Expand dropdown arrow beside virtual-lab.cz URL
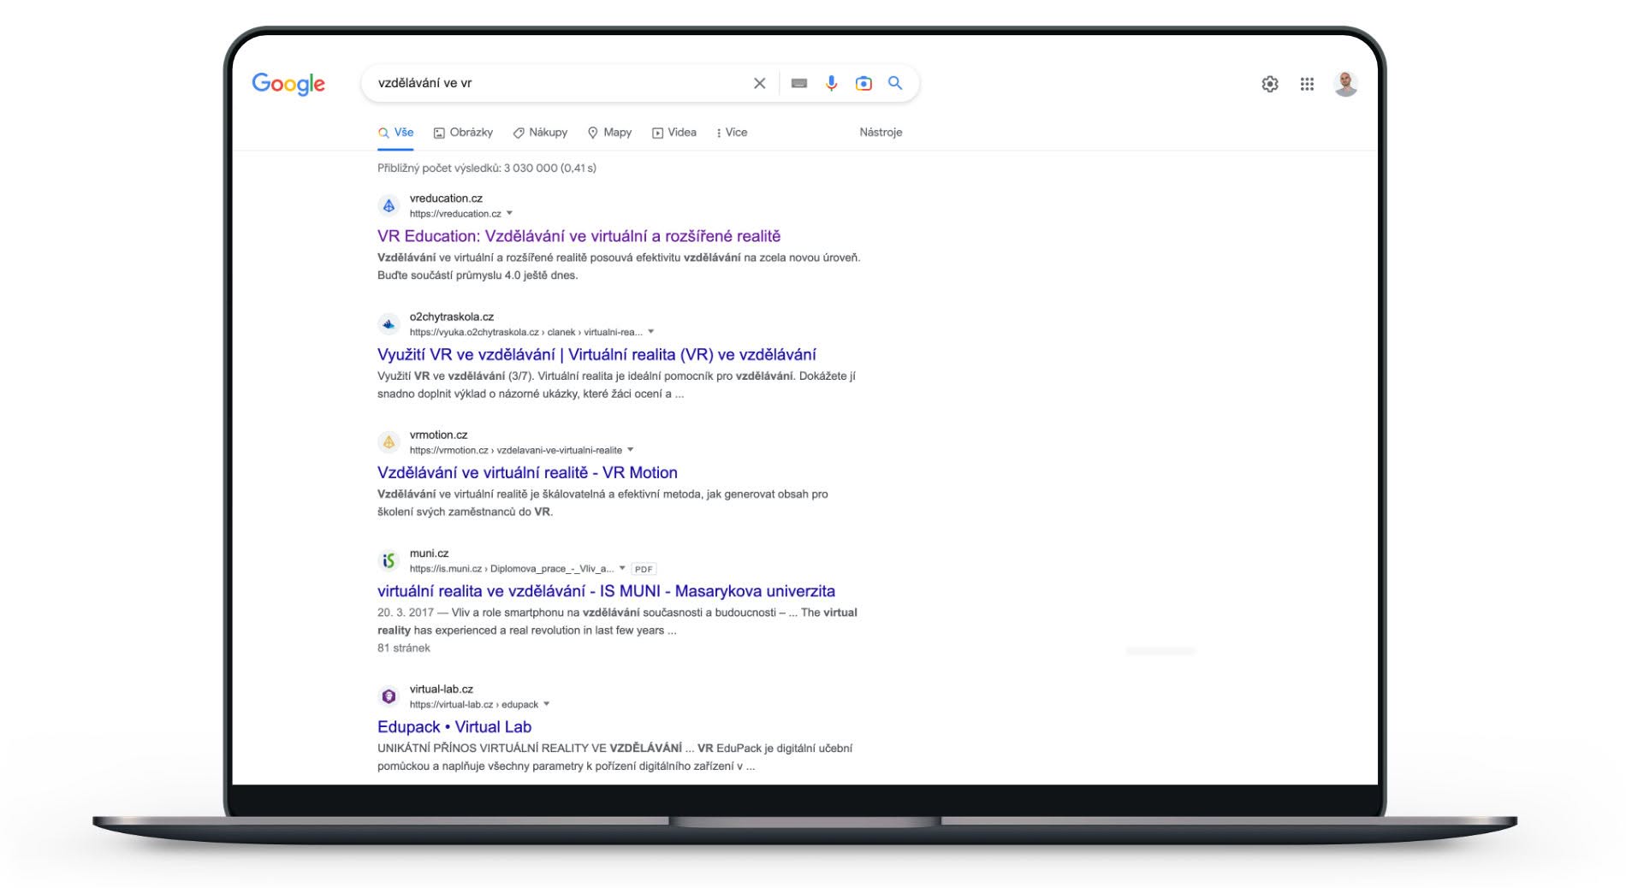Image resolution: width=1626 pixels, height=888 pixels. [x=546, y=704]
